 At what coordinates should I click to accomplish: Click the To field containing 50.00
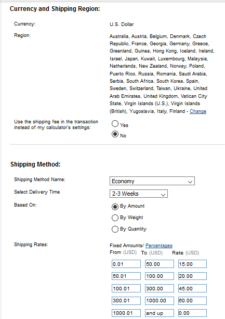(160, 264)
